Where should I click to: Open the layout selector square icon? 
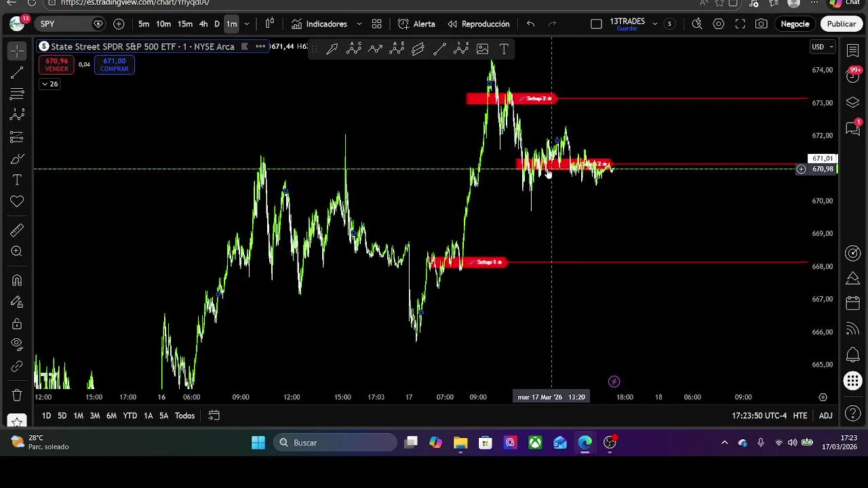[596, 24]
